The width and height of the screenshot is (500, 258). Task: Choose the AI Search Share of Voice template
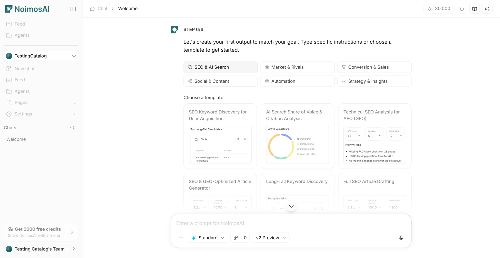(297, 136)
